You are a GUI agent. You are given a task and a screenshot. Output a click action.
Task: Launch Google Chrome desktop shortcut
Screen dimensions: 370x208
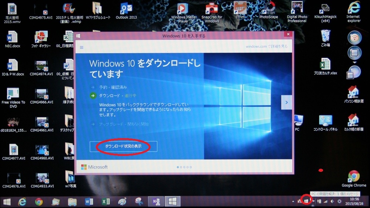coord(354,179)
